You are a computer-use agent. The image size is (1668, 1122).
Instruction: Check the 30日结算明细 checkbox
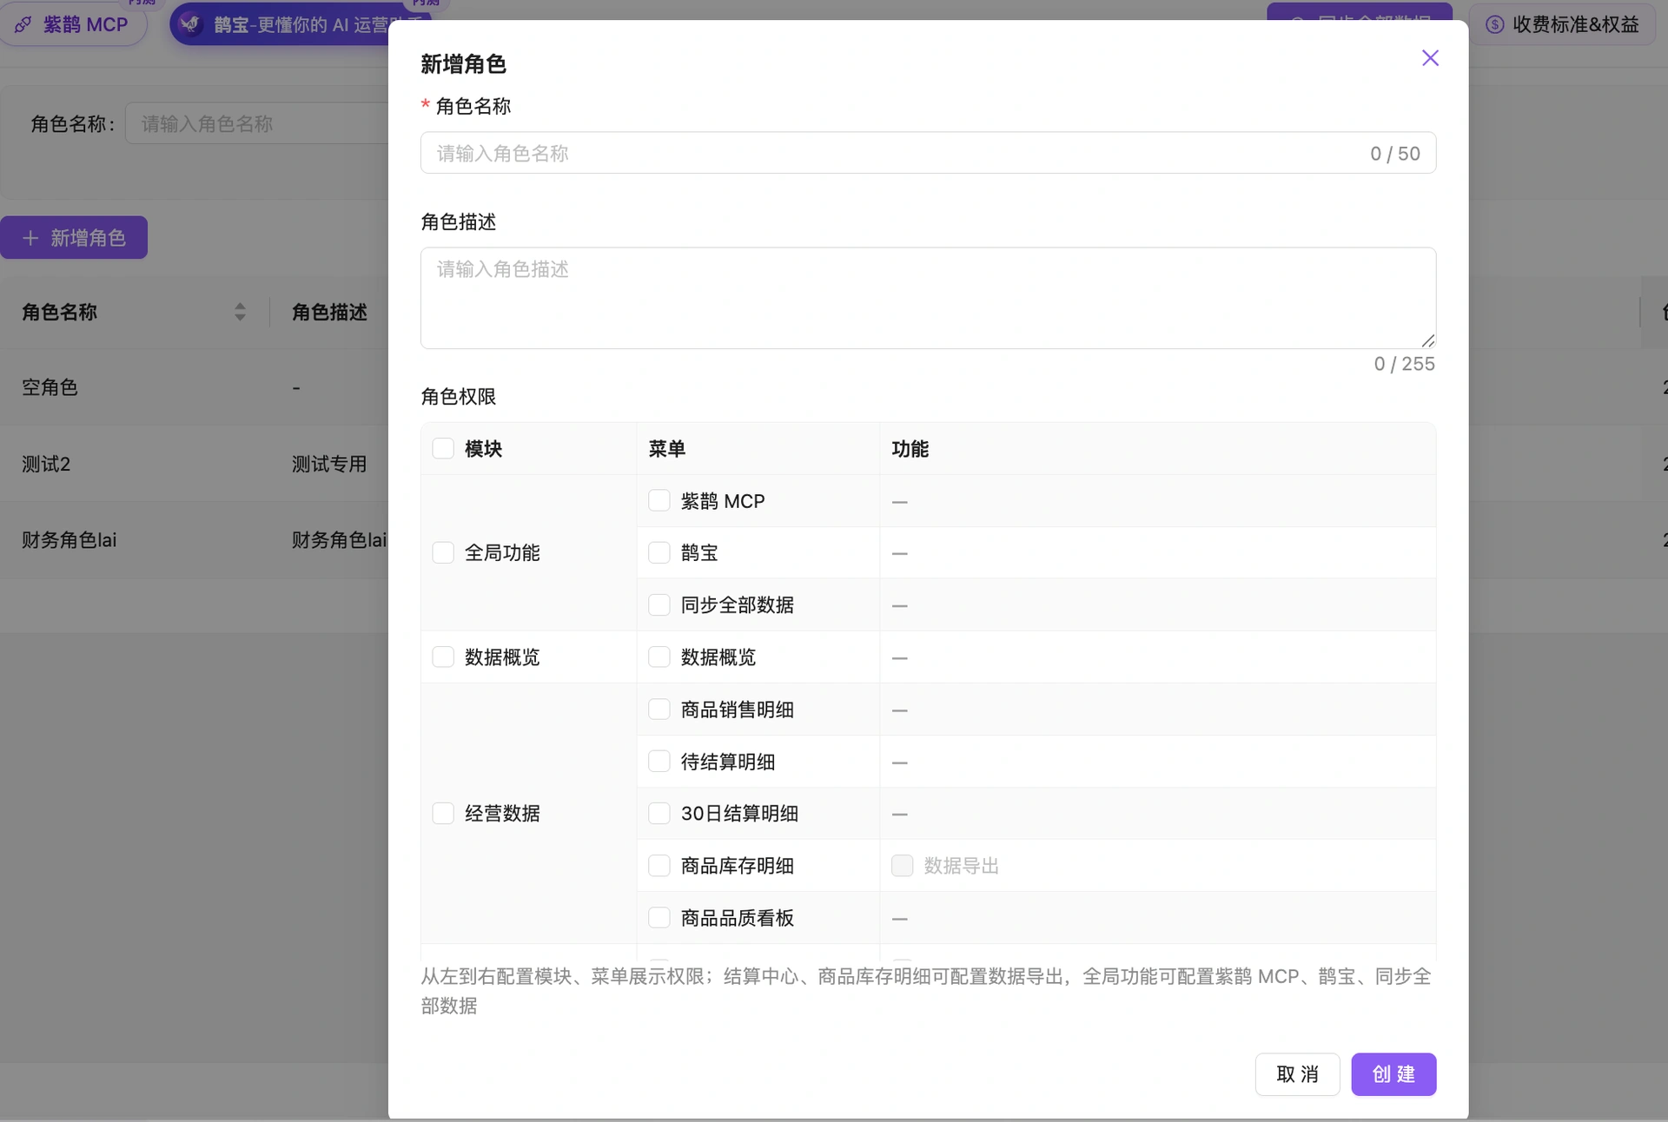tap(659, 813)
